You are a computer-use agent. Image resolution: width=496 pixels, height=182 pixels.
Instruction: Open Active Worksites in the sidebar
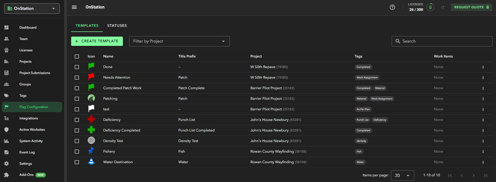click(32, 129)
